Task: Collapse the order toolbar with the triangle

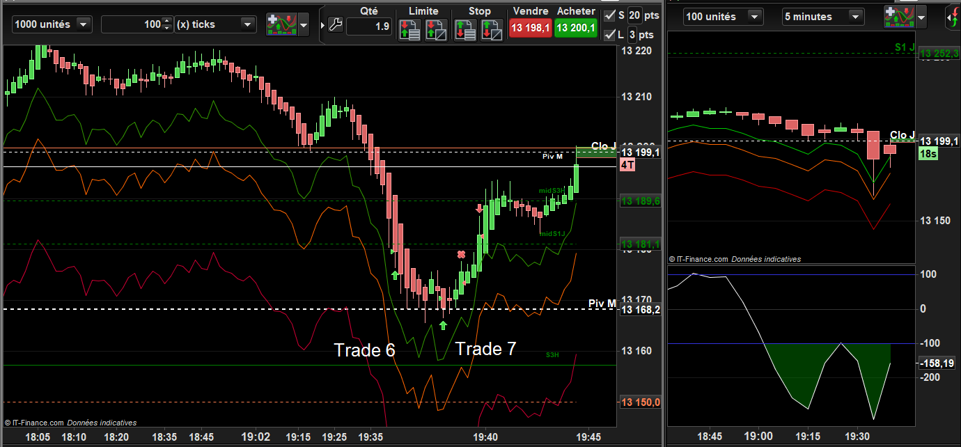Action: (322, 25)
